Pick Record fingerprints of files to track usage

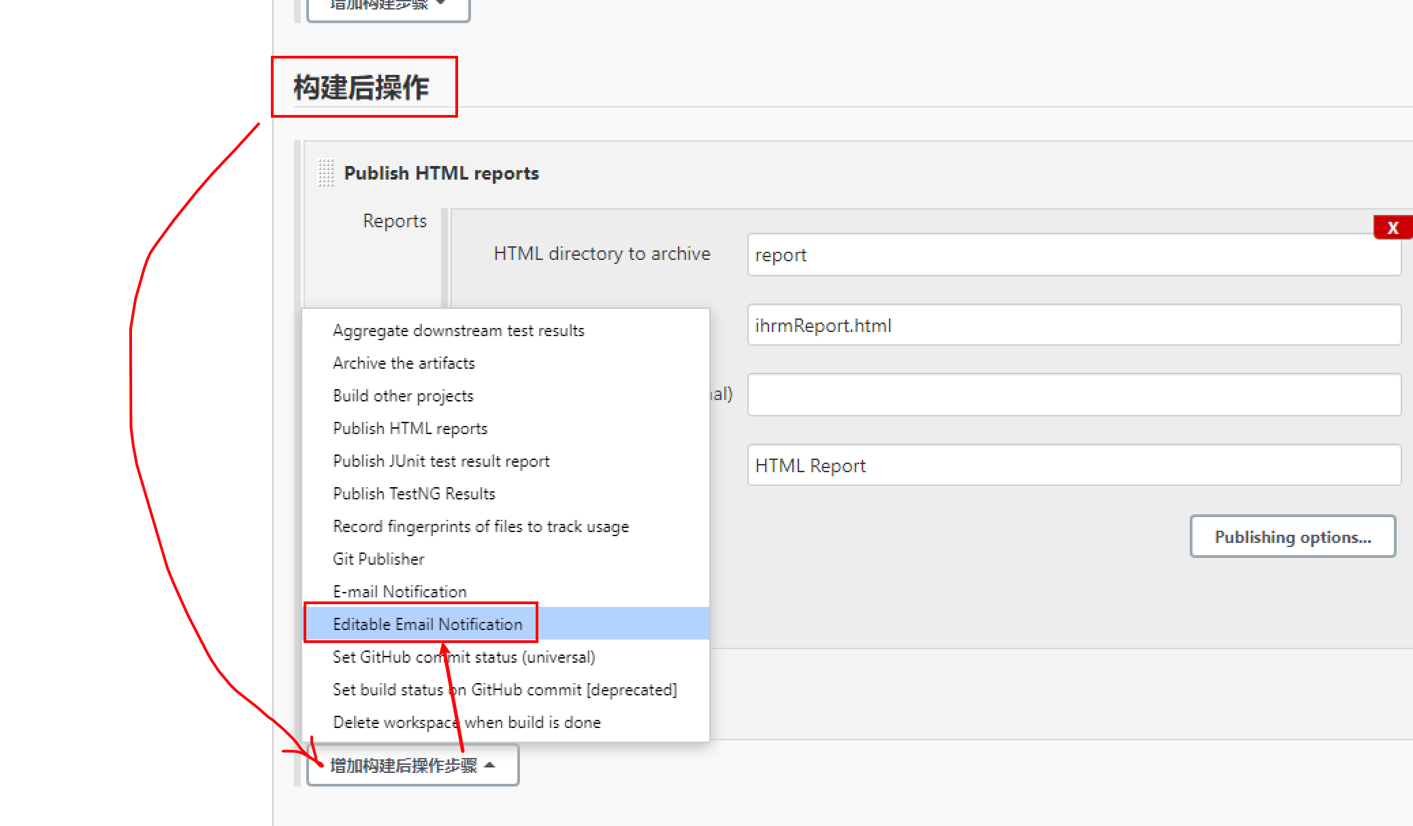[x=481, y=526]
